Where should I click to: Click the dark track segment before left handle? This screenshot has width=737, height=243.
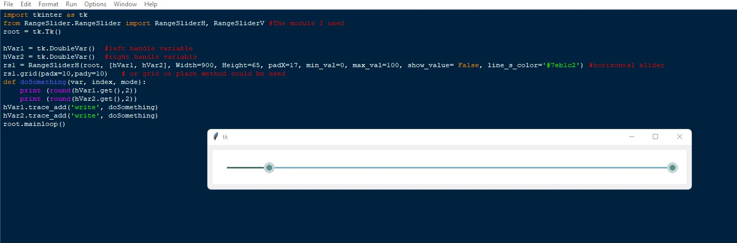pos(245,167)
